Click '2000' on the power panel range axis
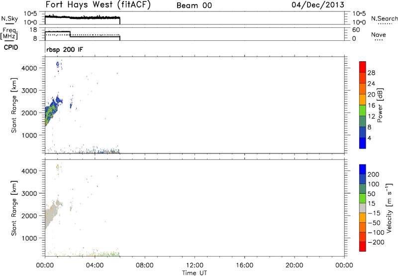The width and height of the screenshot is (398, 276). click(x=29, y=113)
